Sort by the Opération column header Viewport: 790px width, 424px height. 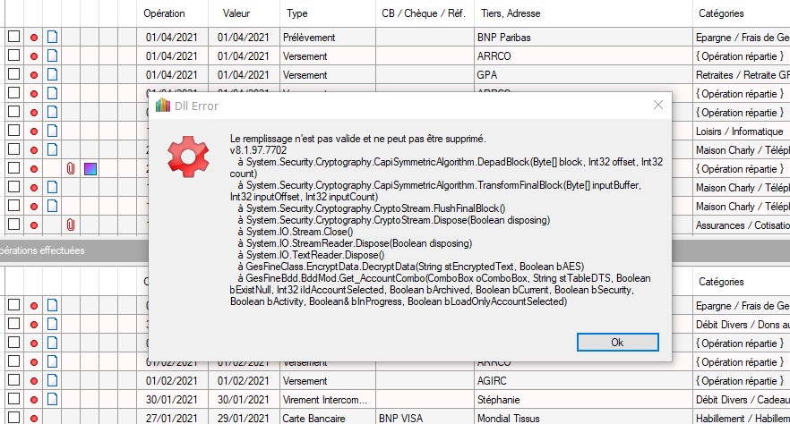[x=165, y=13]
